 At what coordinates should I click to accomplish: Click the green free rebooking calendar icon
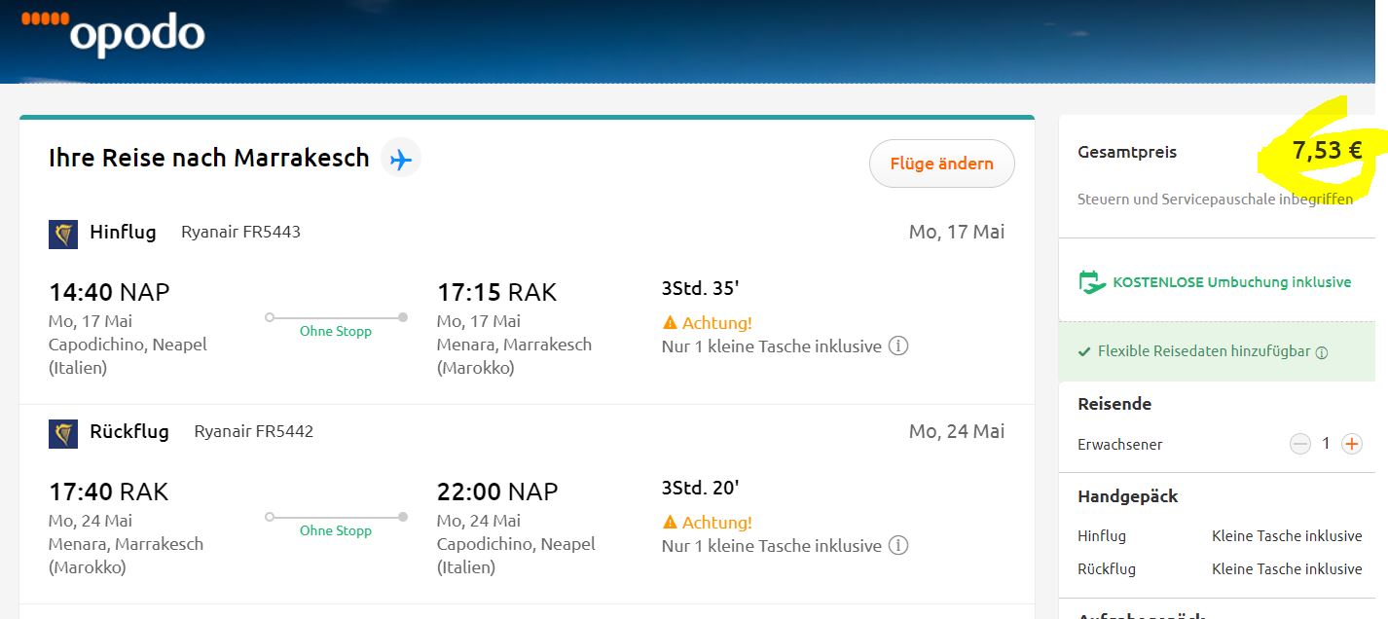[x=1092, y=282]
